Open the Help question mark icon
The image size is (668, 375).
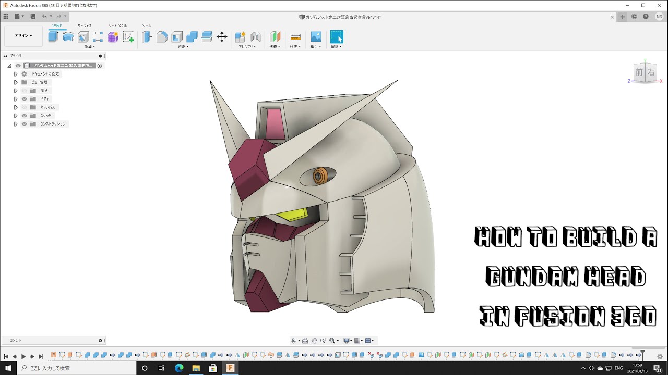tap(646, 17)
